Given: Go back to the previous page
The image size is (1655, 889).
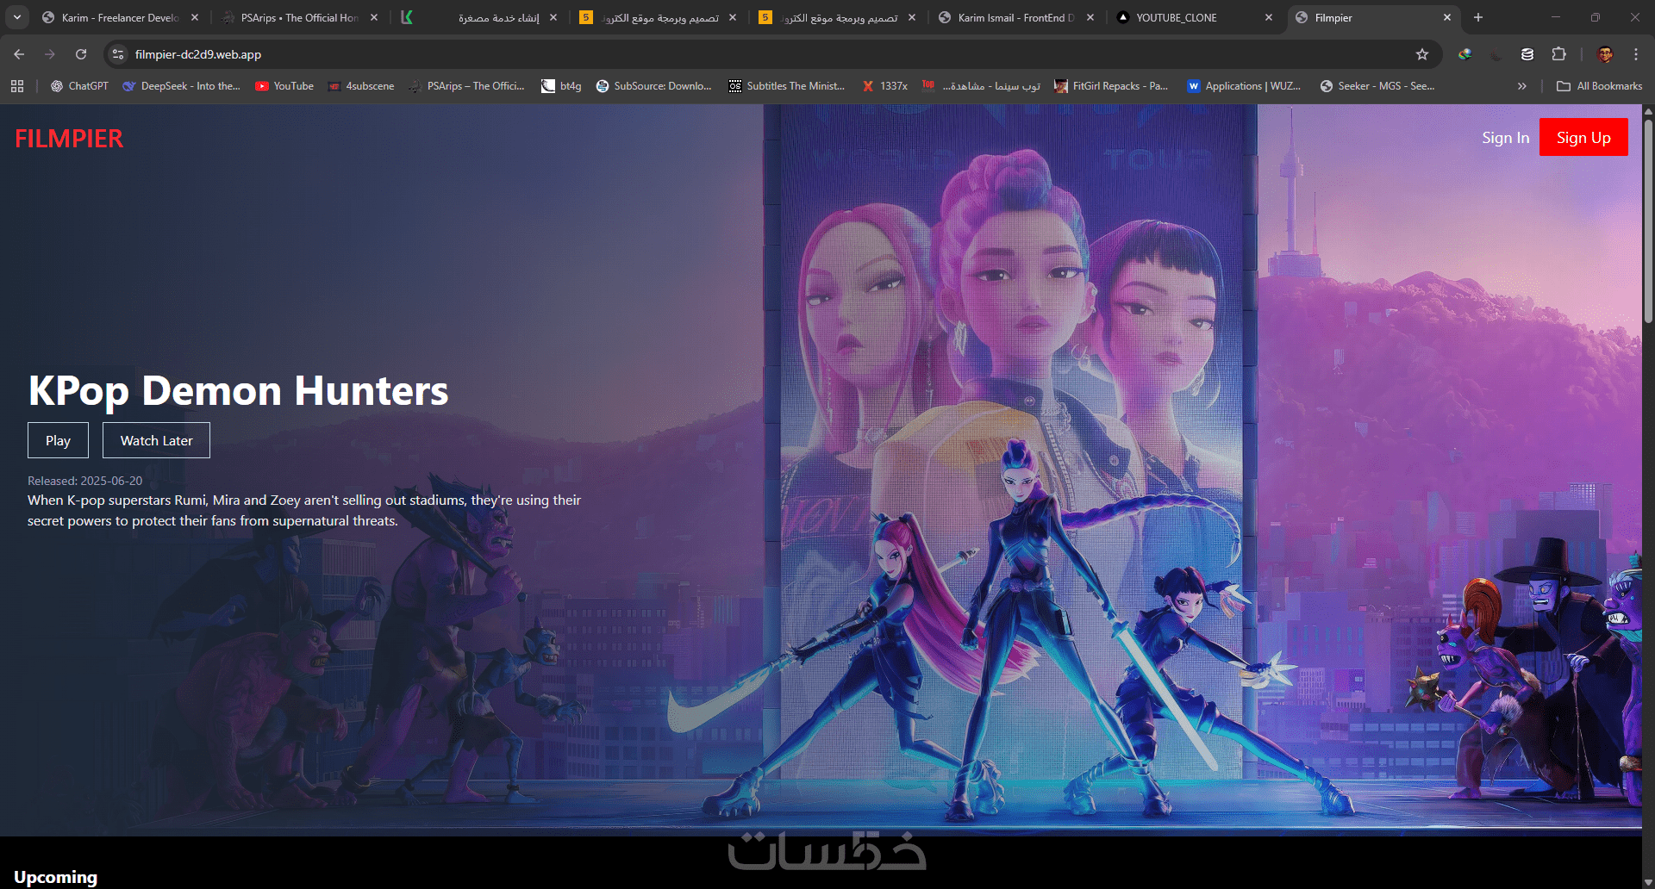Looking at the screenshot, I should (x=19, y=54).
